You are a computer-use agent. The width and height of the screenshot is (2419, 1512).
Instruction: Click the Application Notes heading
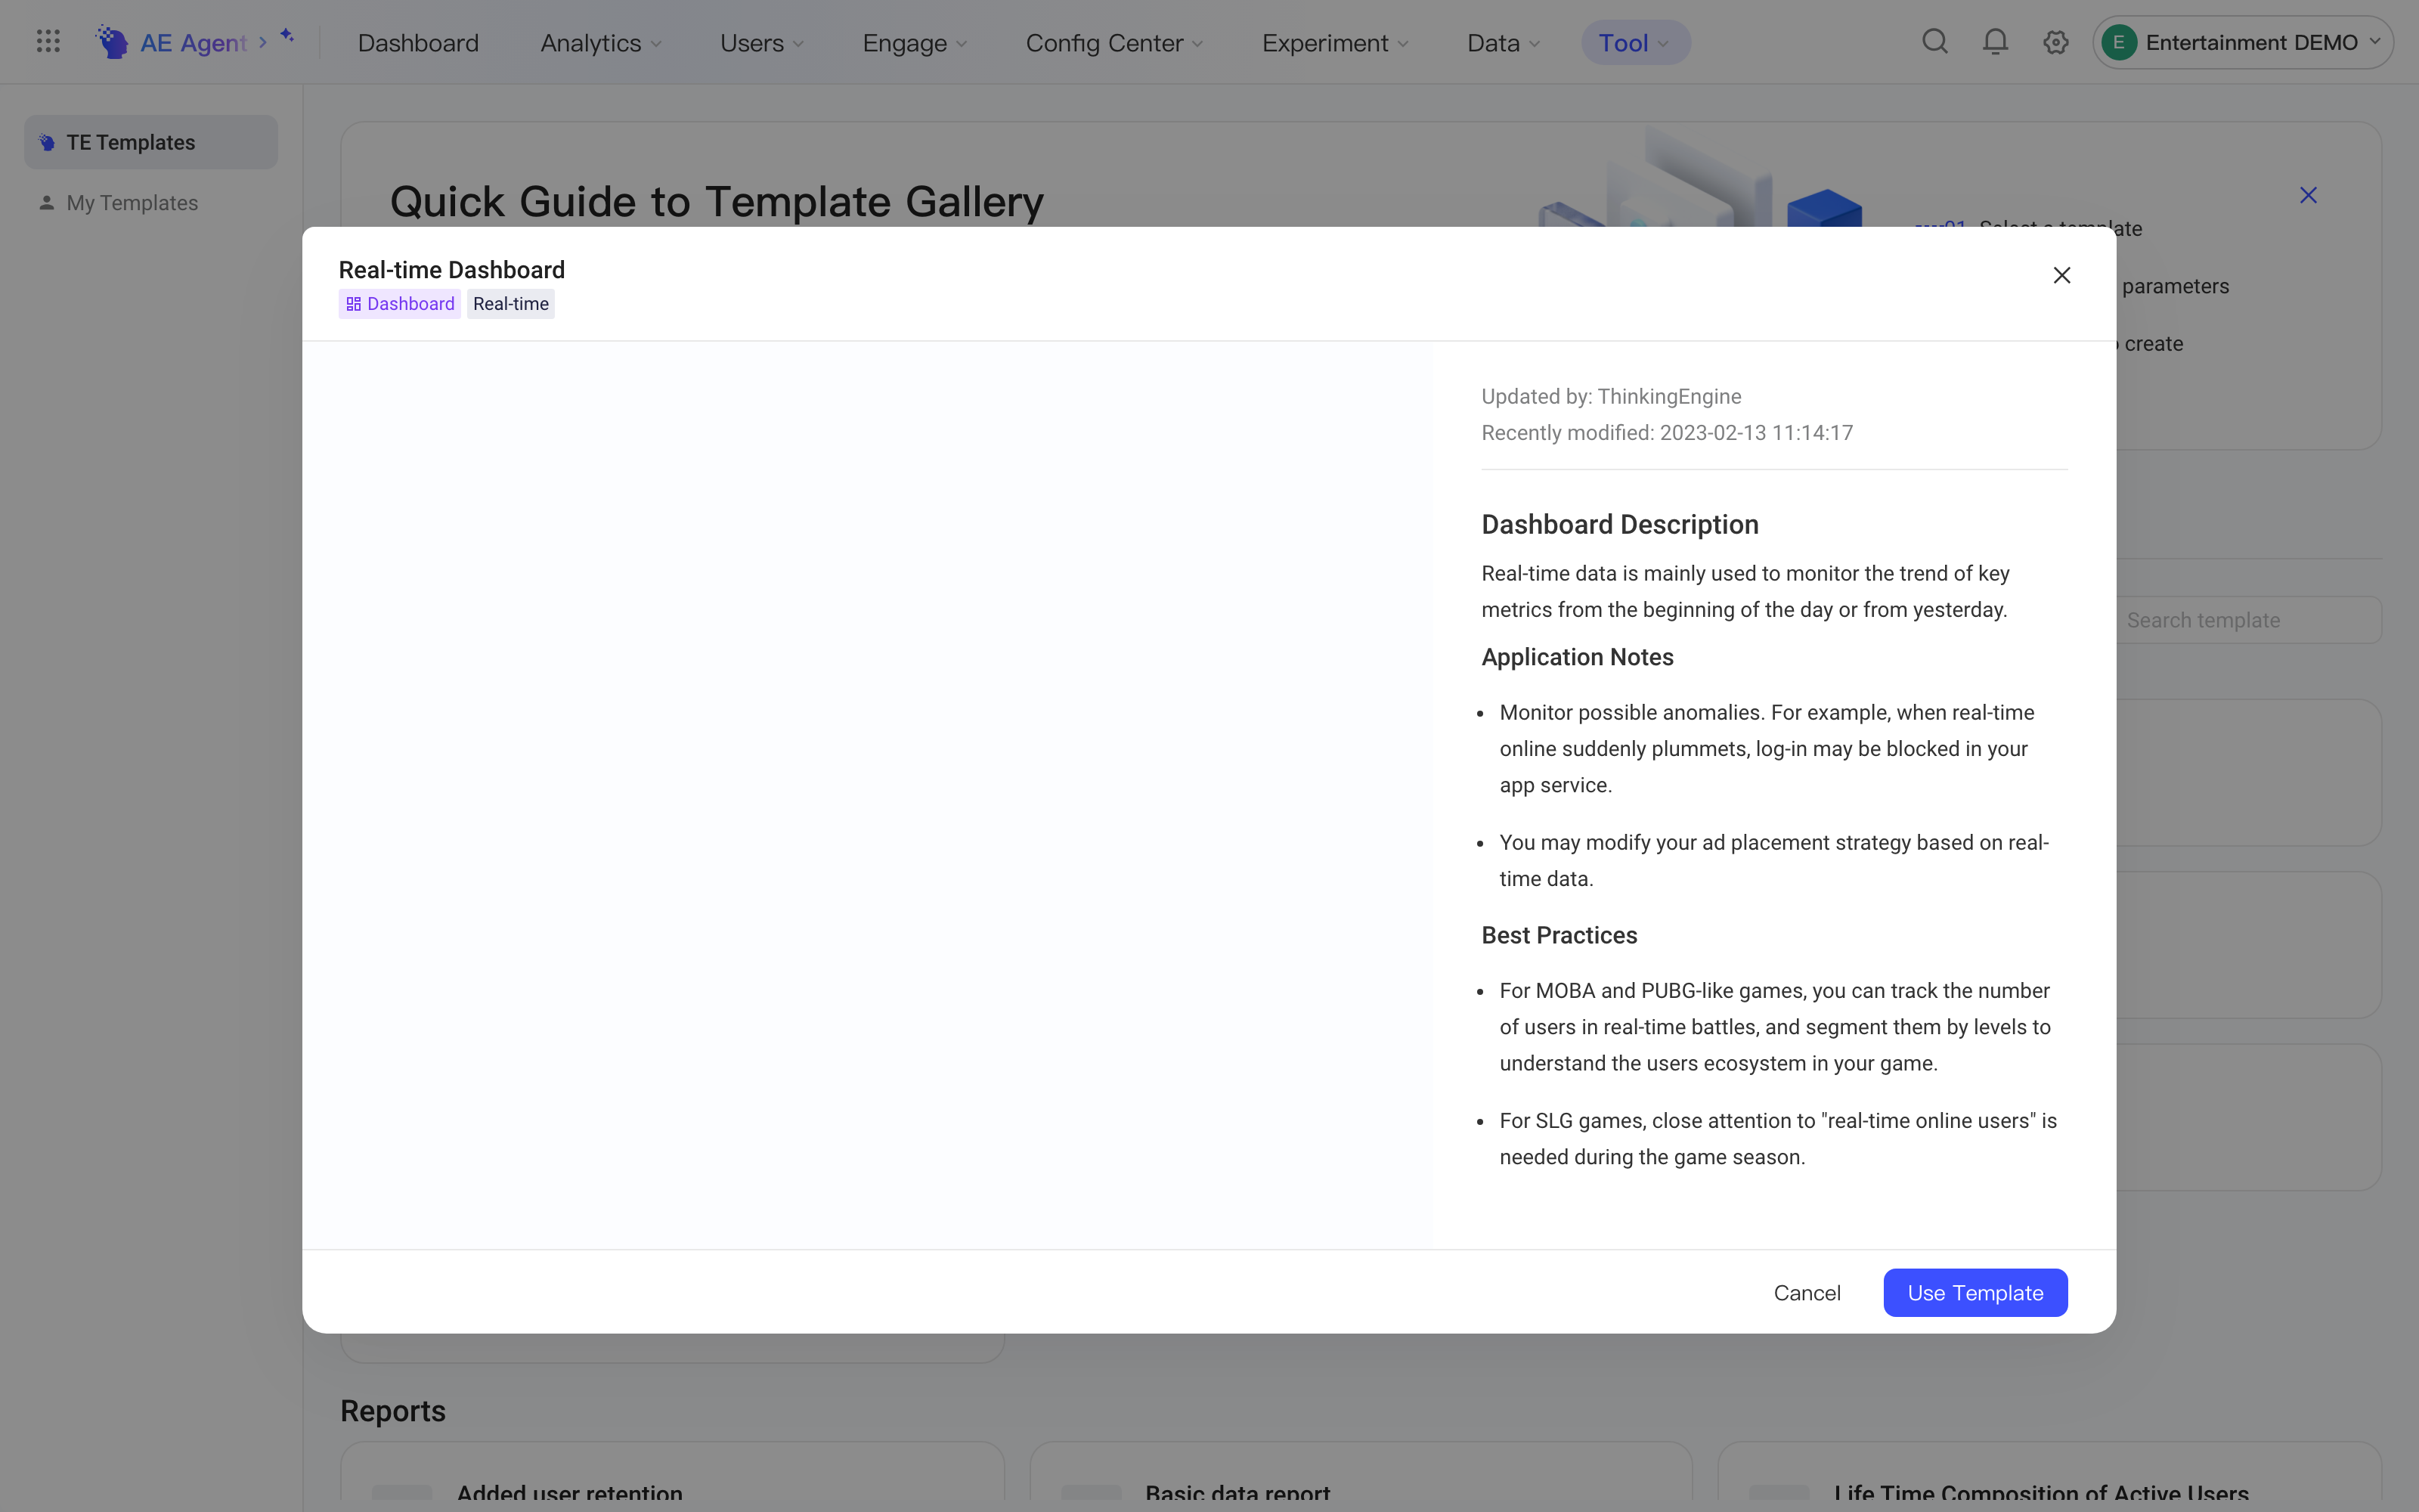click(x=1578, y=657)
